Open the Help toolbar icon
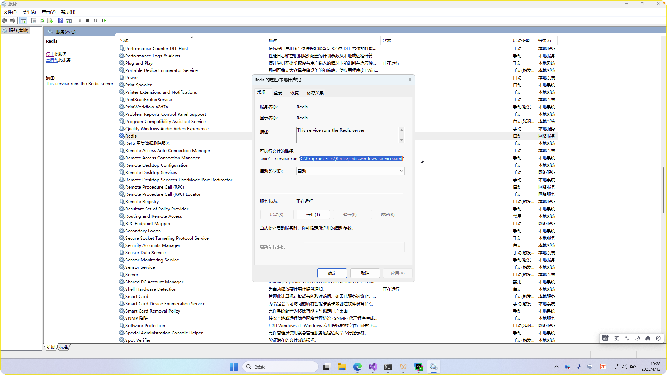The width and height of the screenshot is (667, 375). pyautogui.click(x=60, y=20)
